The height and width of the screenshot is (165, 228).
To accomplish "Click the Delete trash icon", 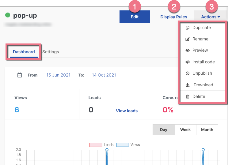I will point(188,96).
